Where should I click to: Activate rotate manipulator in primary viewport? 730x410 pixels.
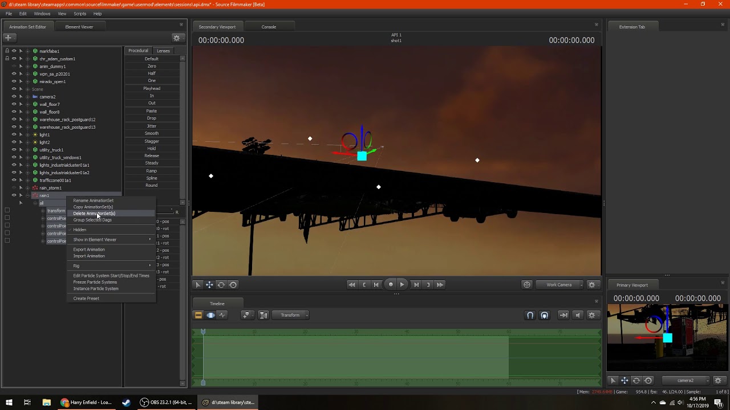pos(636,380)
